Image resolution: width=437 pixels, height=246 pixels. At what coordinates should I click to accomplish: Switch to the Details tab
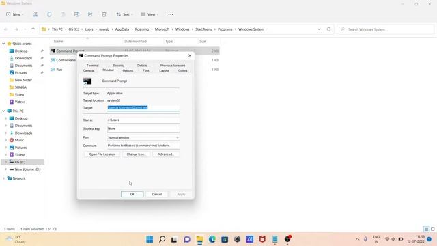tap(142, 66)
